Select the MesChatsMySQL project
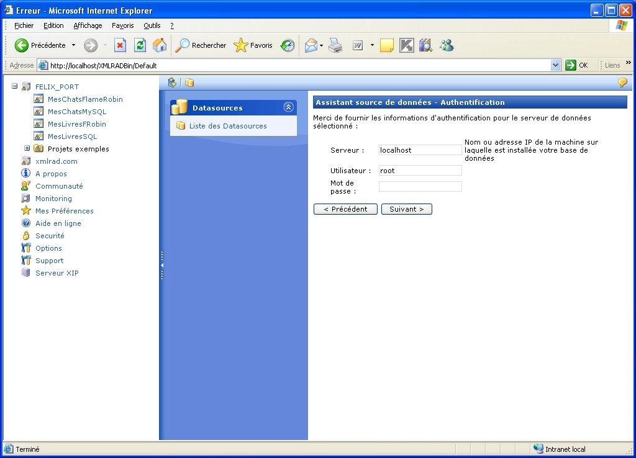 (x=77, y=112)
